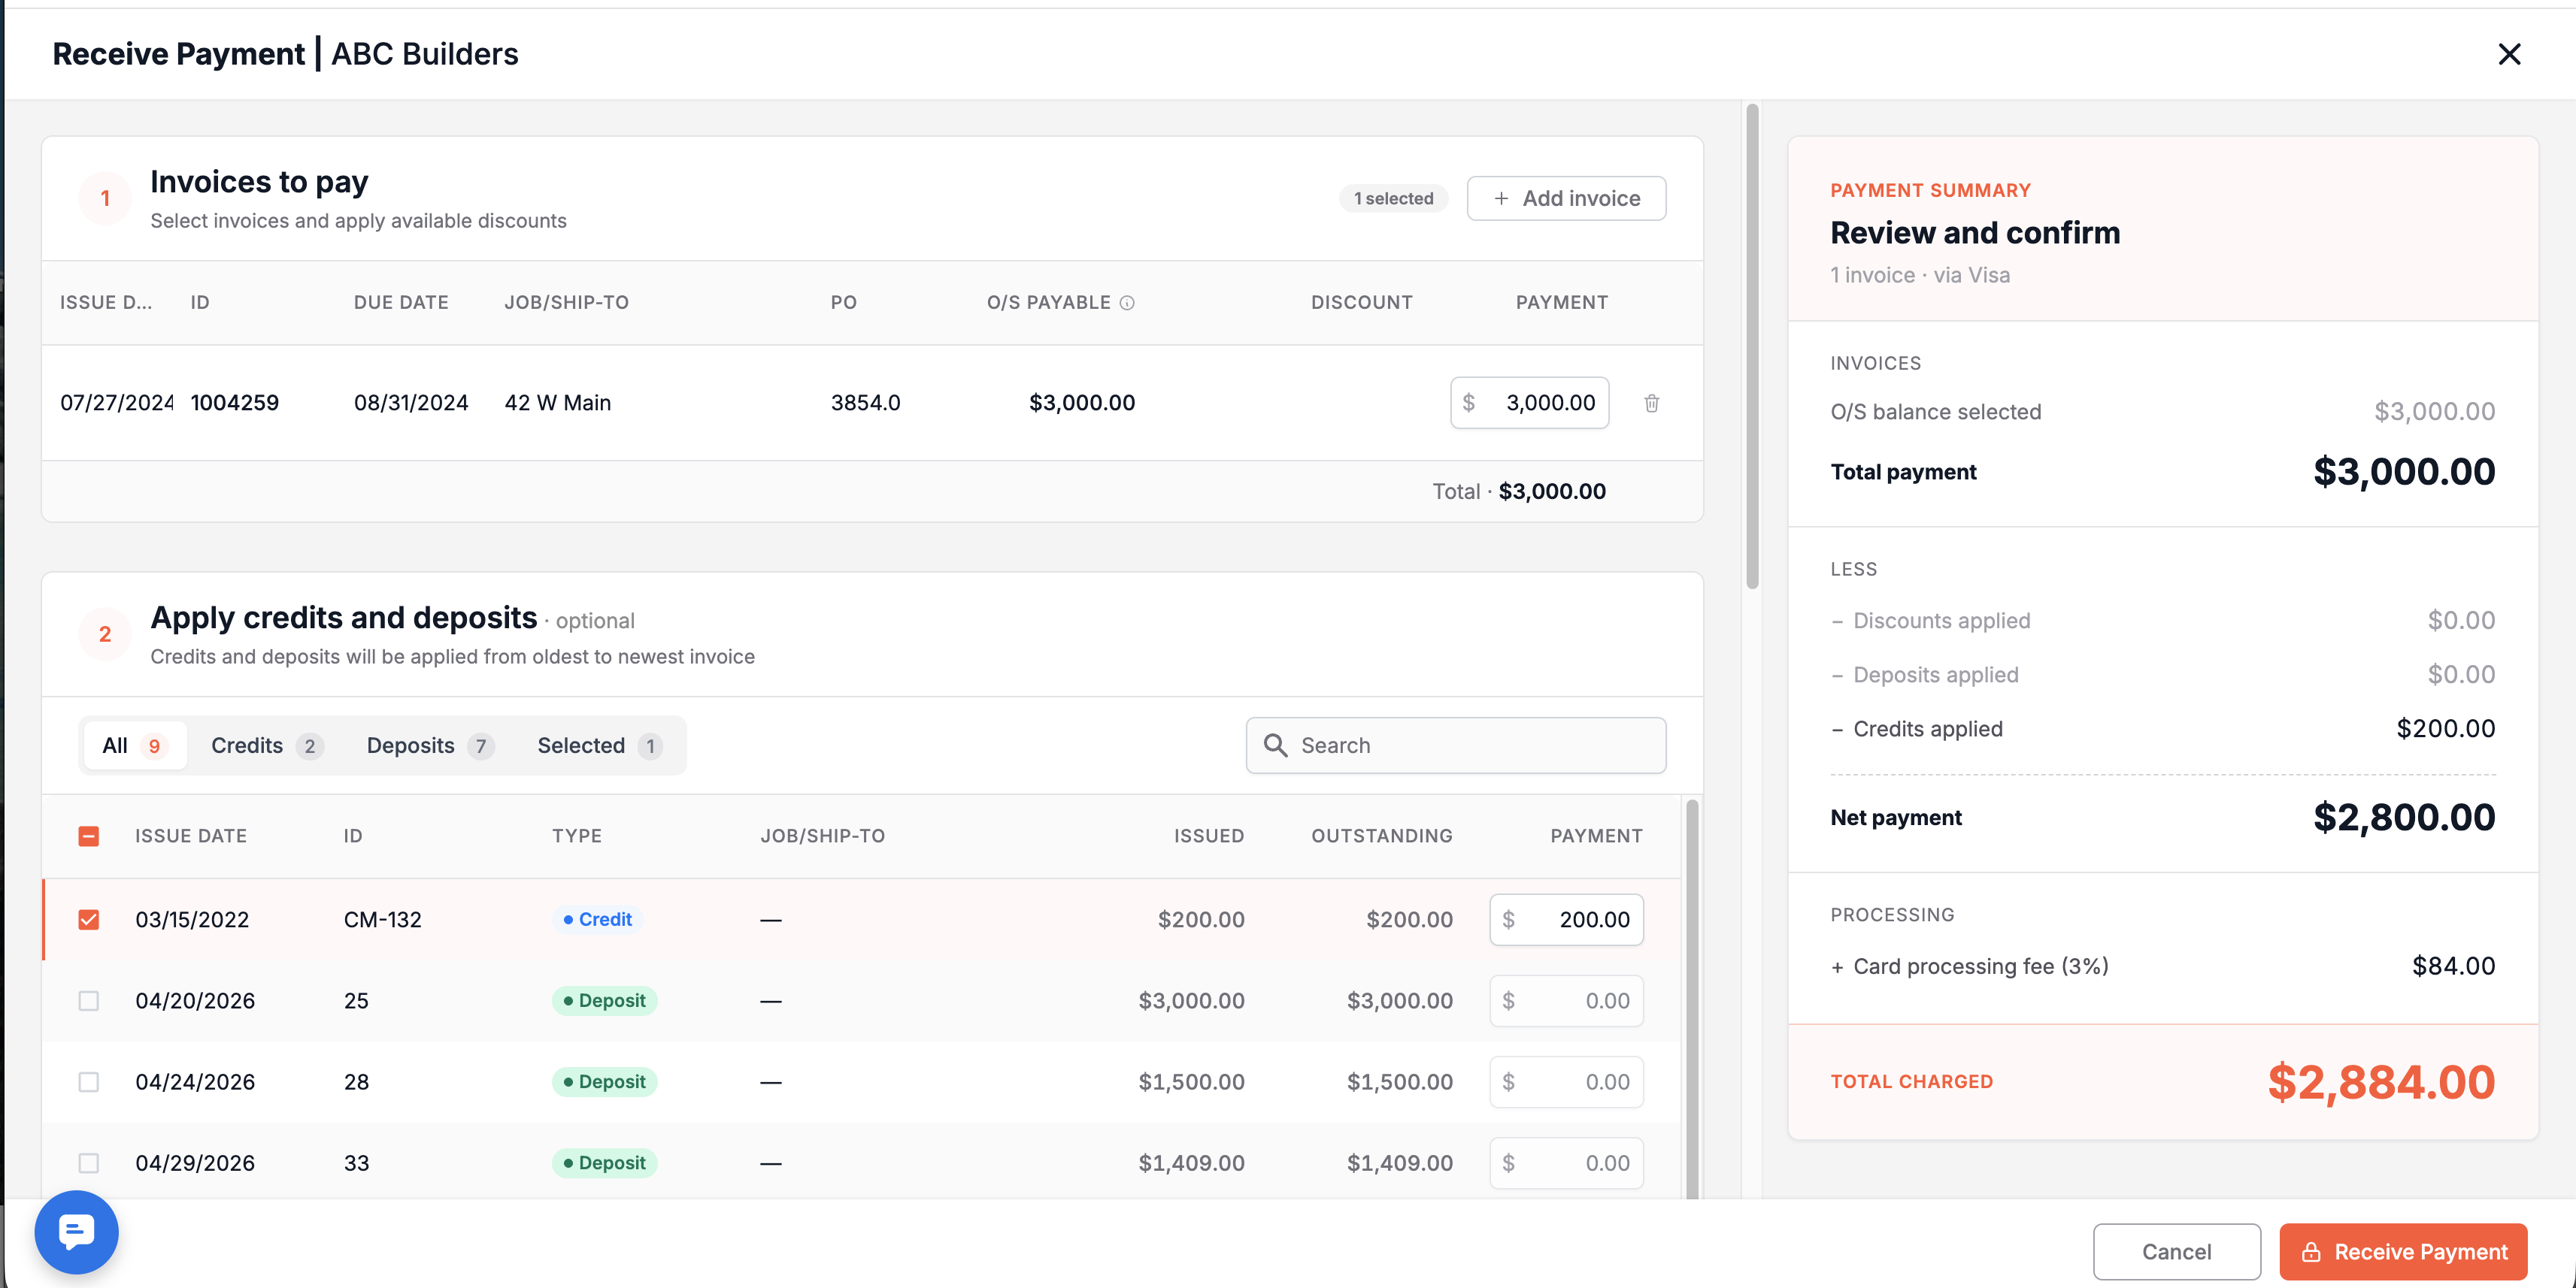Delete invoice 1004259 with trash icon

pos(1651,403)
